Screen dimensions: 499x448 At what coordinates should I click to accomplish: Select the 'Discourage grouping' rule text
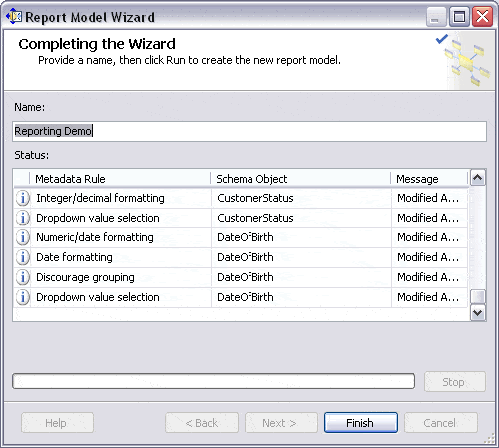point(85,277)
